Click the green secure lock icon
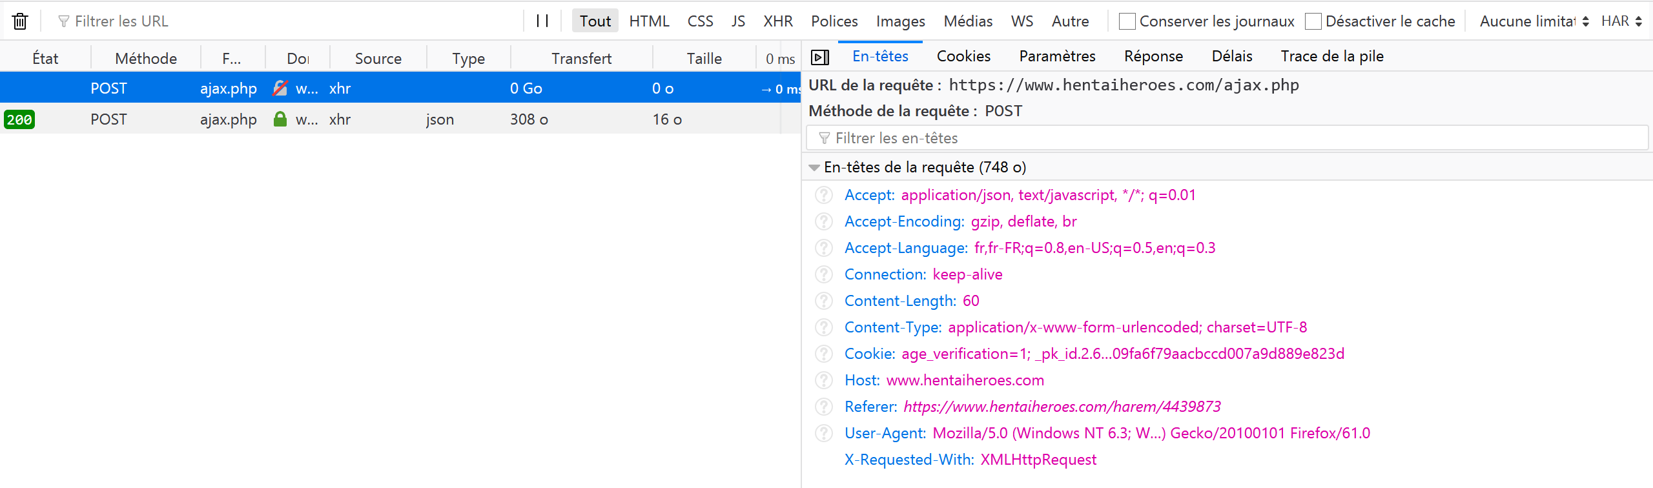 [x=280, y=119]
